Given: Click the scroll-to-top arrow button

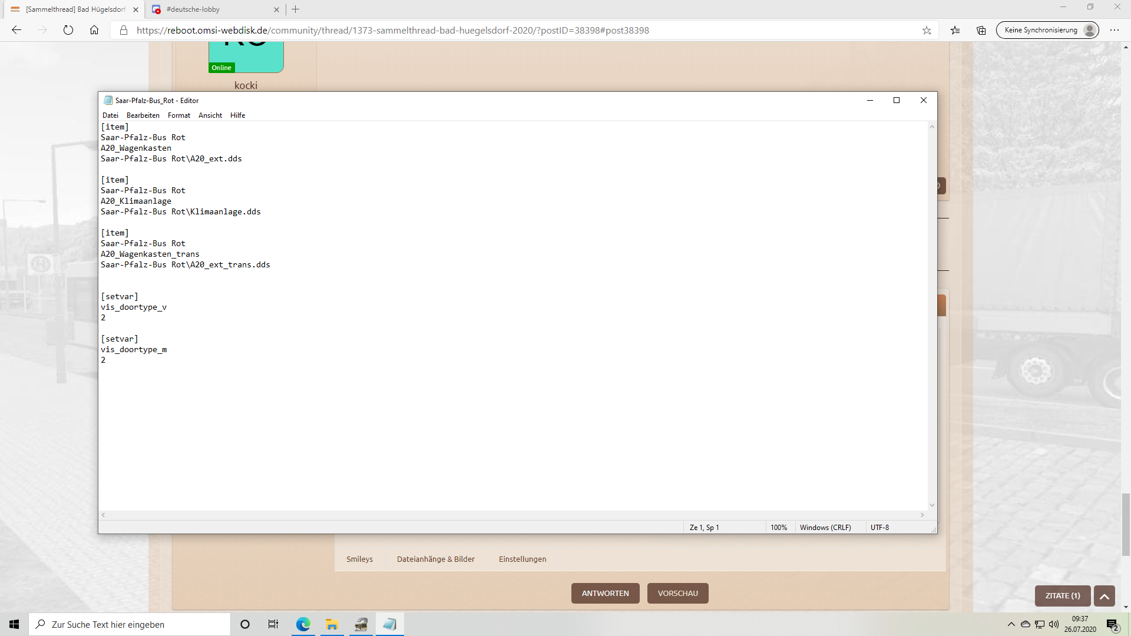Looking at the screenshot, I should (1104, 596).
